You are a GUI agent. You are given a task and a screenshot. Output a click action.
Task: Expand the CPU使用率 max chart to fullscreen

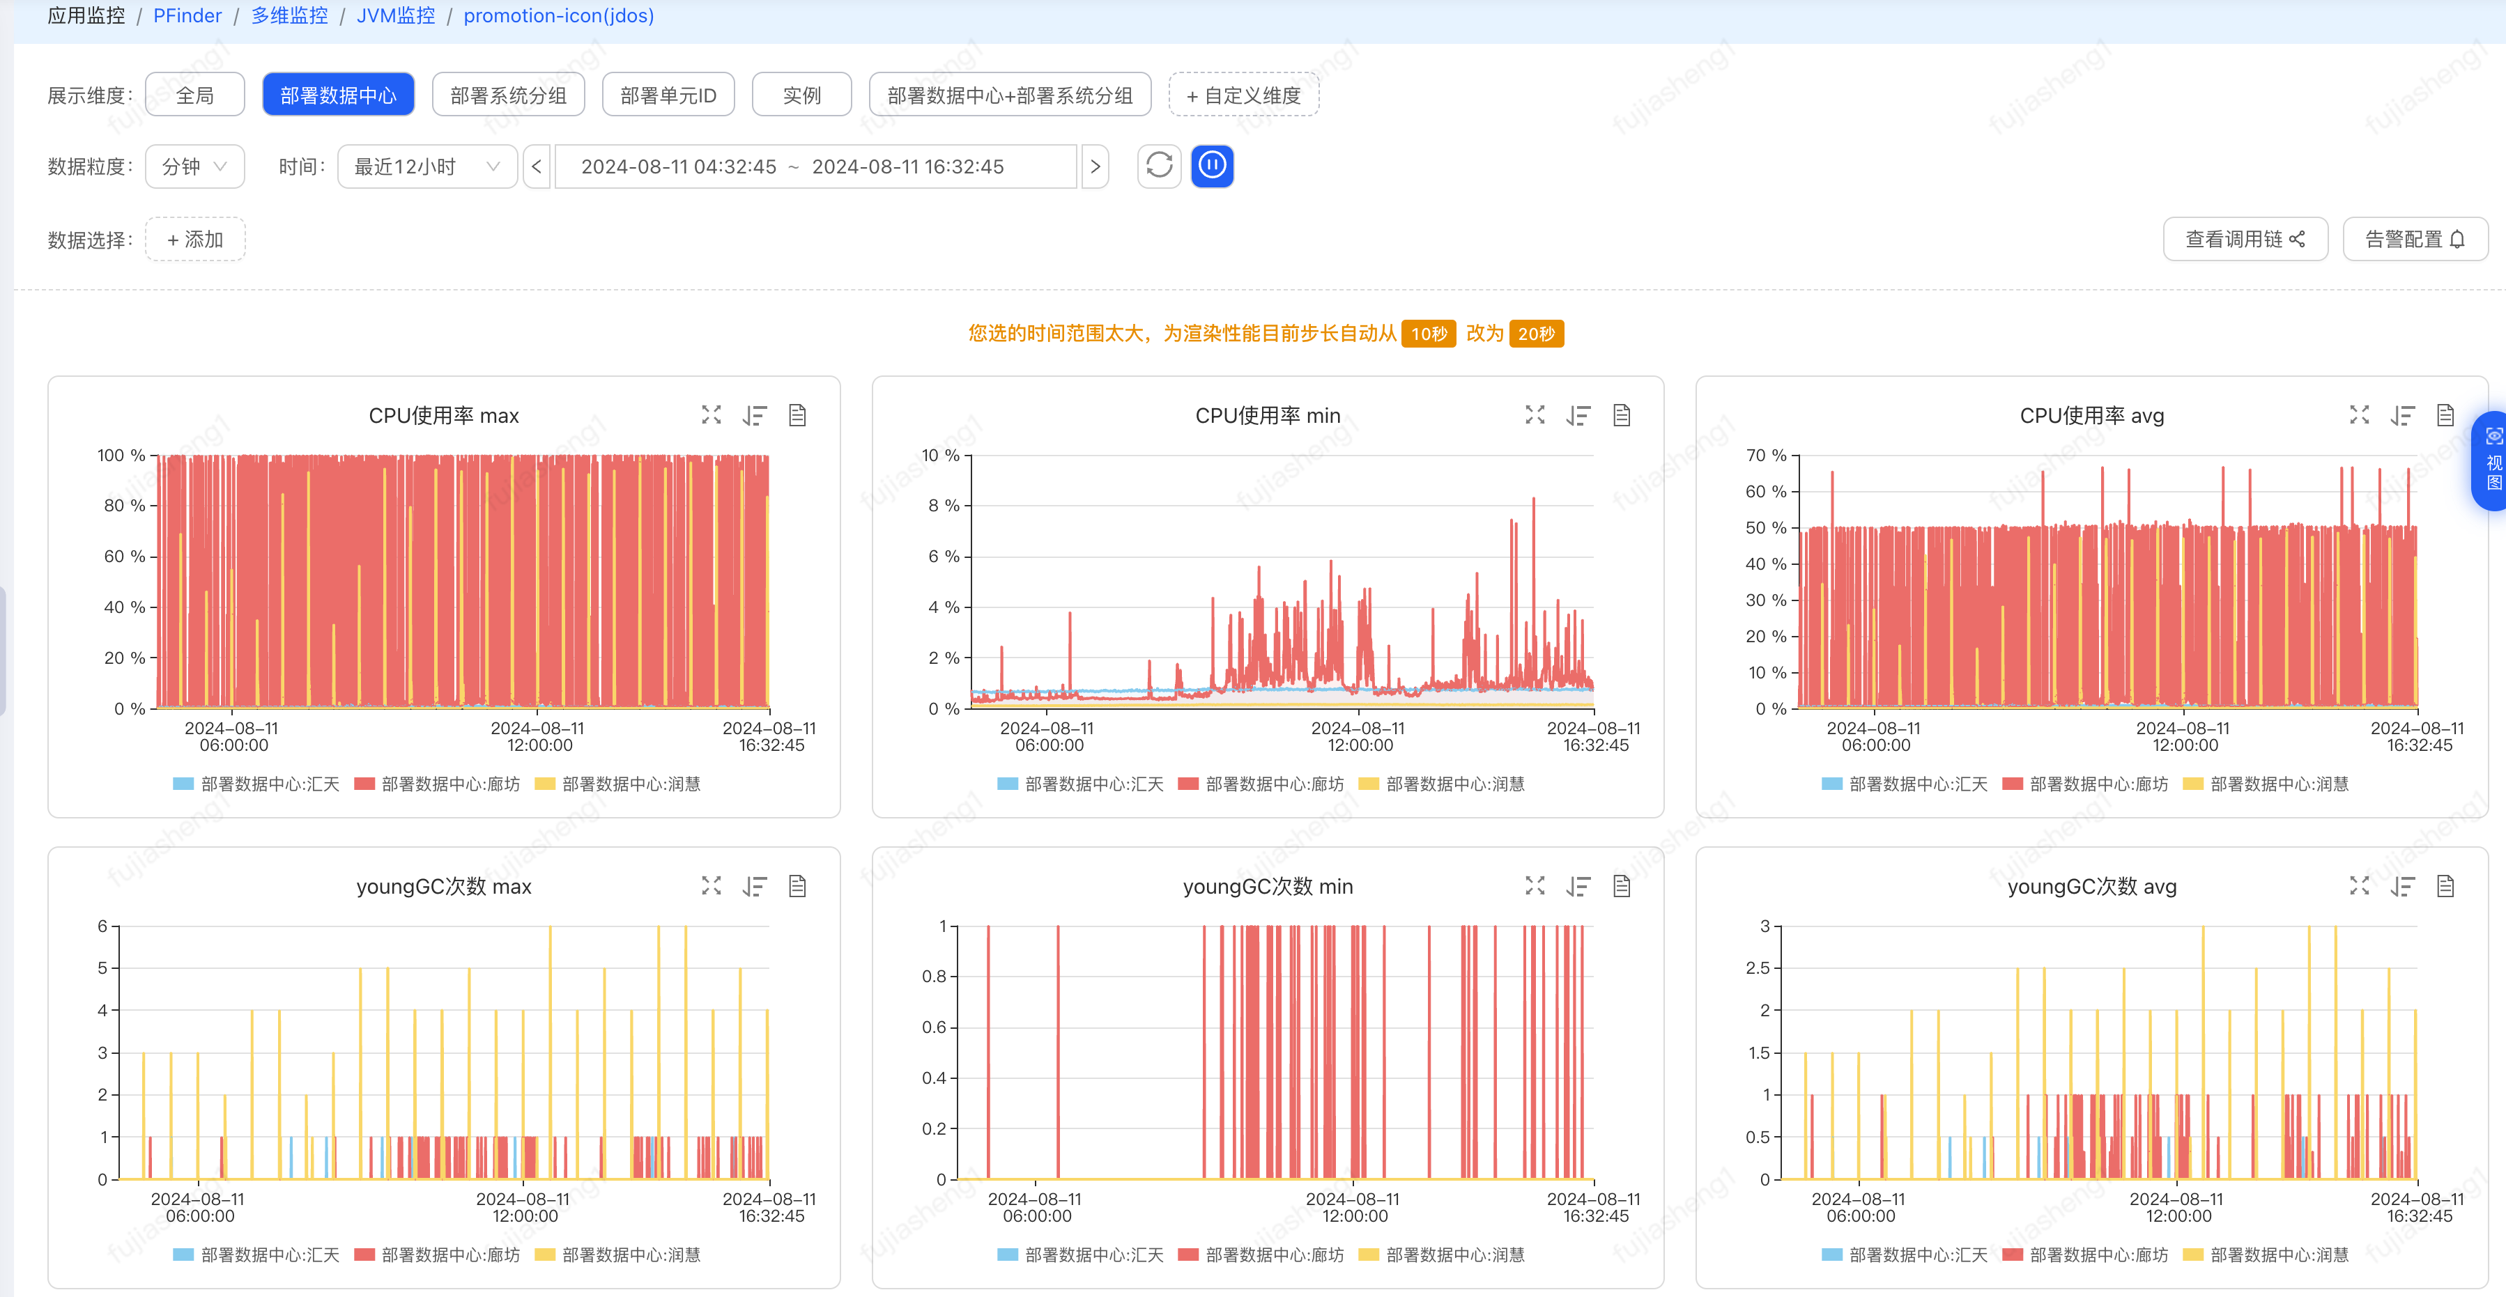[711, 415]
